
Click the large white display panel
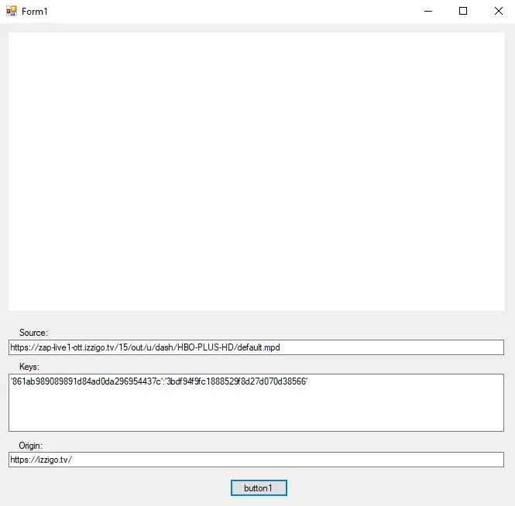tap(256, 172)
